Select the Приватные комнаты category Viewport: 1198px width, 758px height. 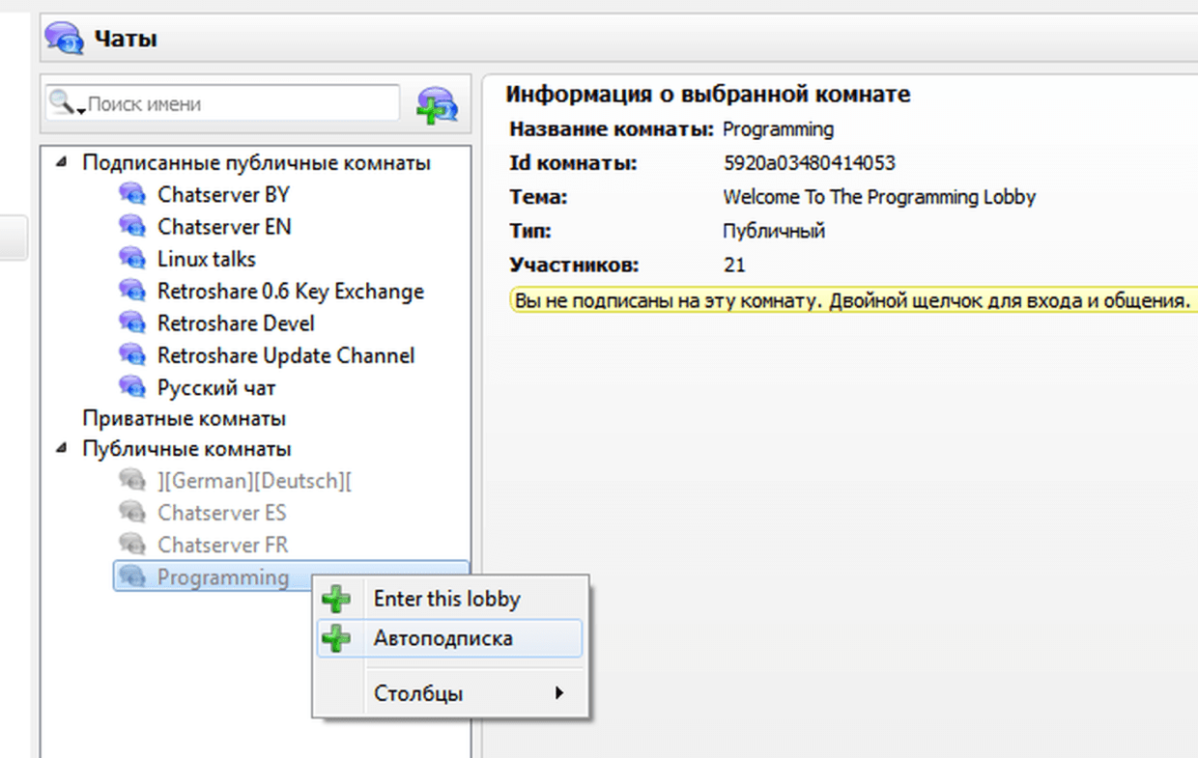pos(184,419)
